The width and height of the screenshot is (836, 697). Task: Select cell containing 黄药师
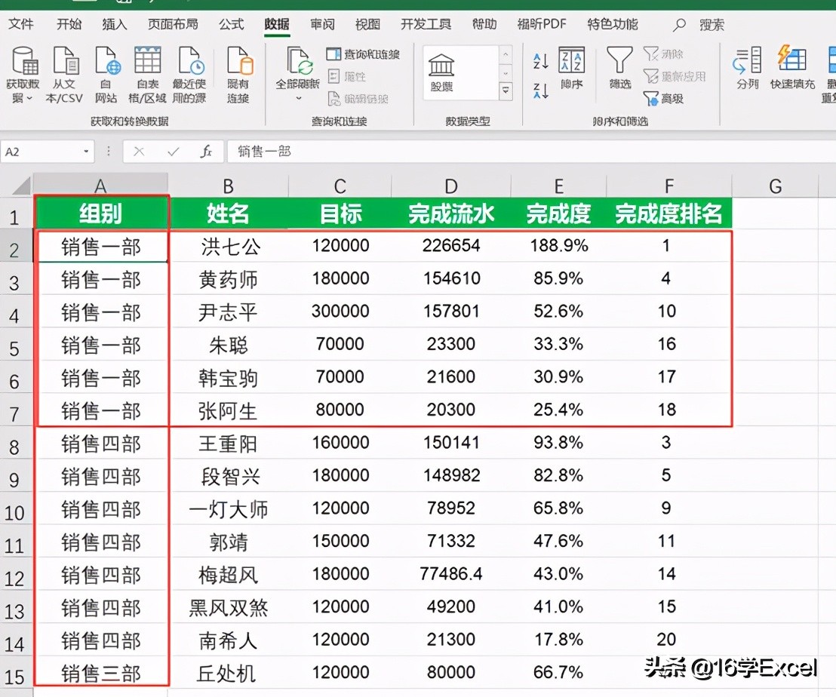[x=228, y=278]
